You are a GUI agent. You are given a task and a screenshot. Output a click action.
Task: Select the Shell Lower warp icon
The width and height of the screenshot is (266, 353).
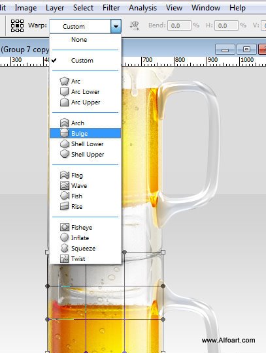point(65,144)
